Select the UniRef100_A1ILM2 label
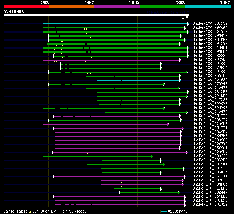234x214 pixels. [x=210, y=188]
